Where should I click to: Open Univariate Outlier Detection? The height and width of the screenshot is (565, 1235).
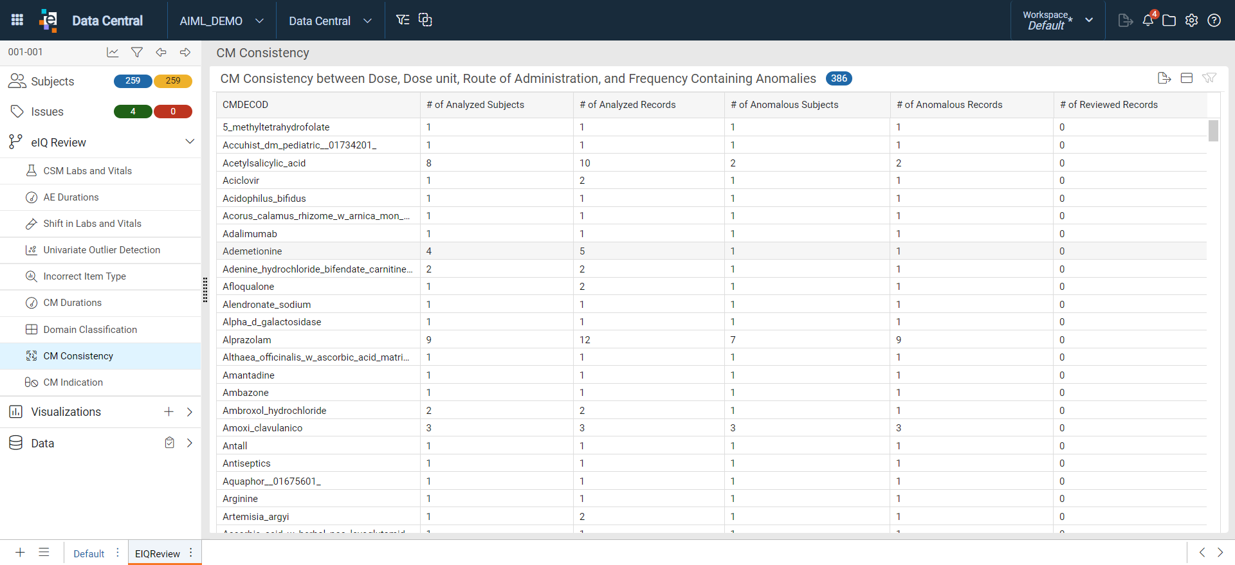tap(100, 250)
